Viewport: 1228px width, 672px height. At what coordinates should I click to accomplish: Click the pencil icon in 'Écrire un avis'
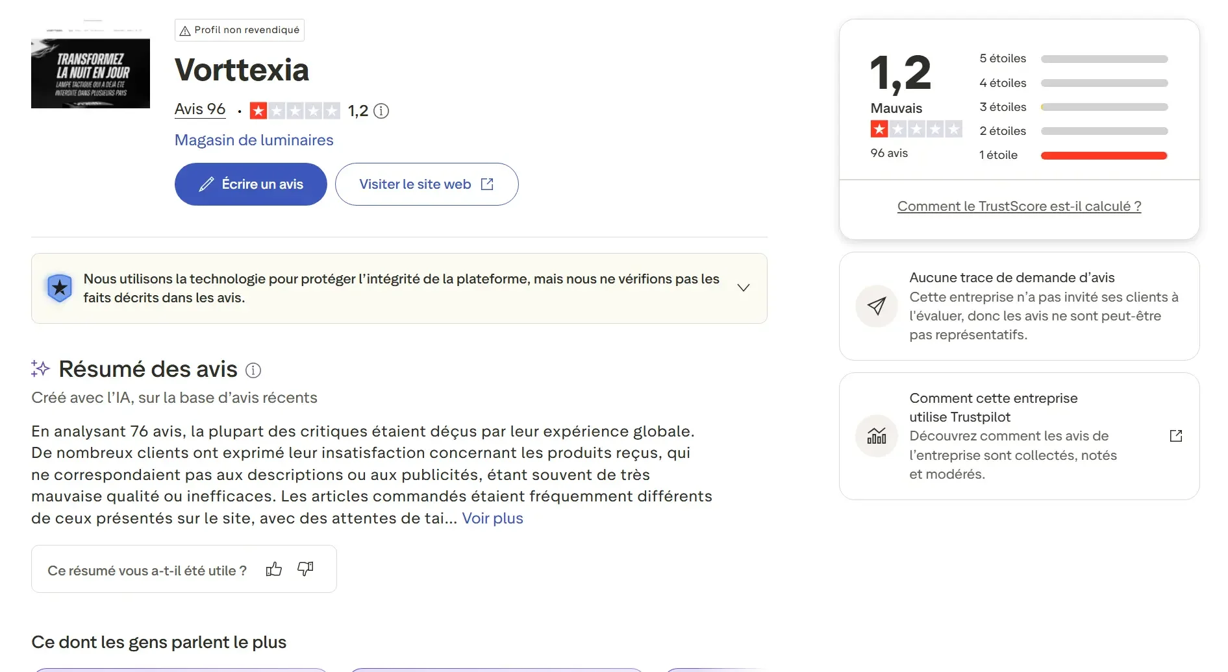207,184
